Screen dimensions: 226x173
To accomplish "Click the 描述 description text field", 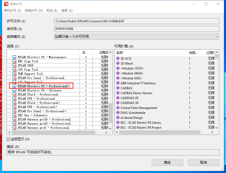I will [113, 152].
